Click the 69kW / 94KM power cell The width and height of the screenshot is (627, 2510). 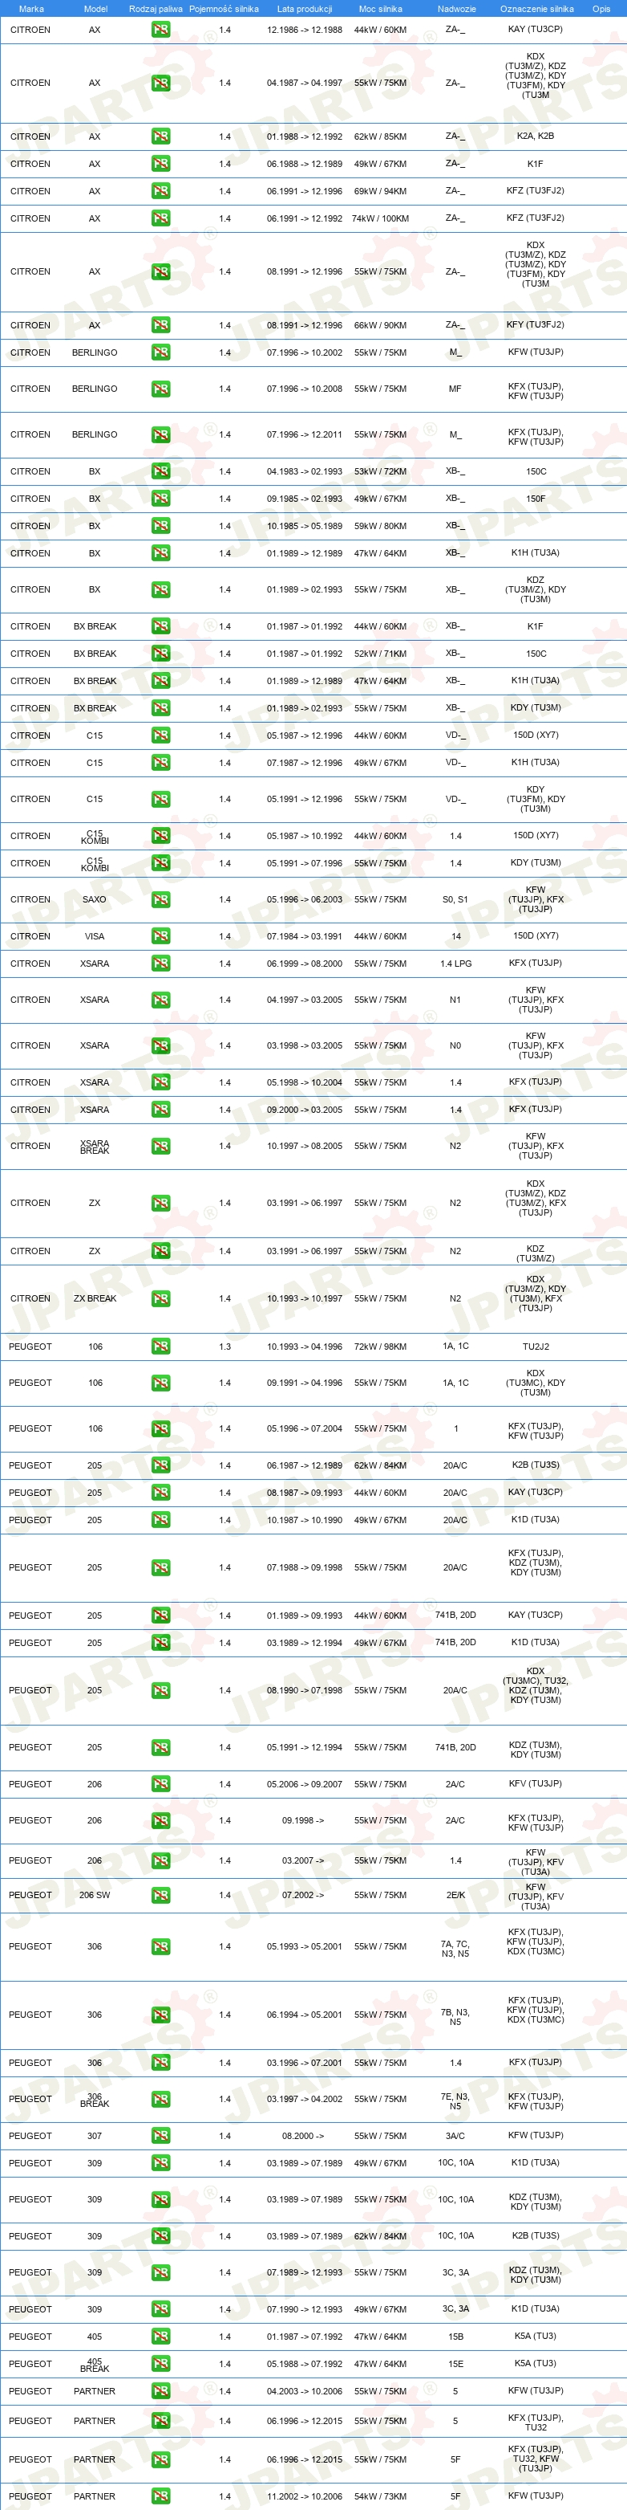coord(381,191)
